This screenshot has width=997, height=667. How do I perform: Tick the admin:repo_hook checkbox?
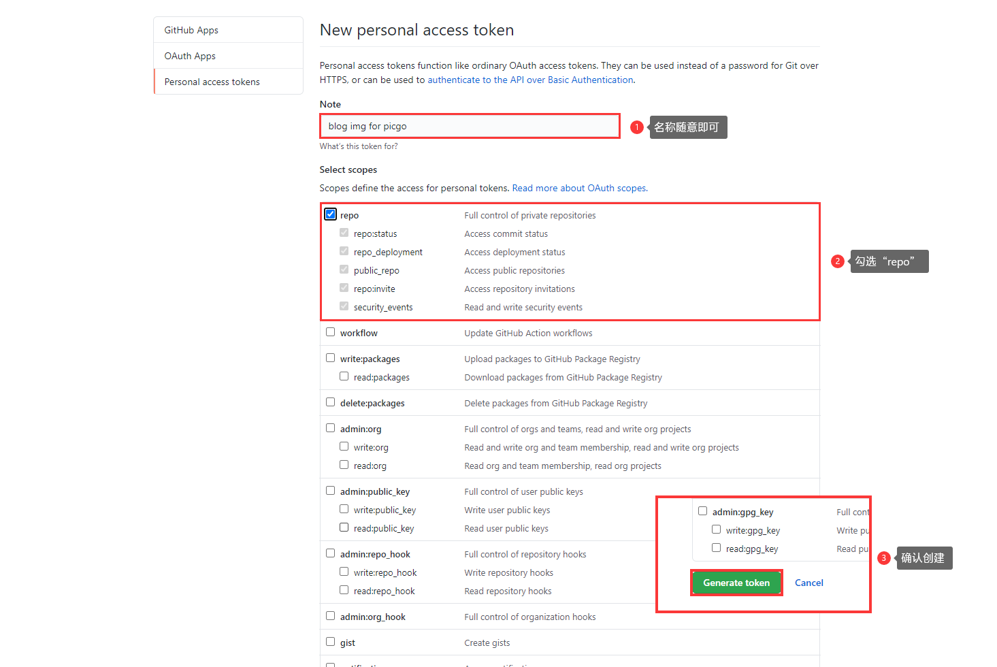pos(331,553)
